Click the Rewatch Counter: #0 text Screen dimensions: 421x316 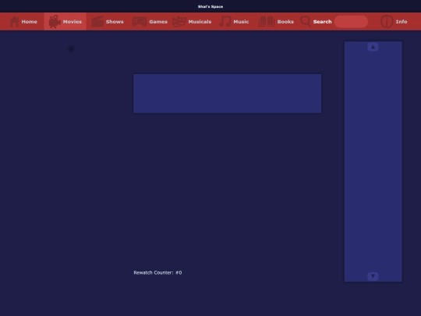tap(157, 272)
